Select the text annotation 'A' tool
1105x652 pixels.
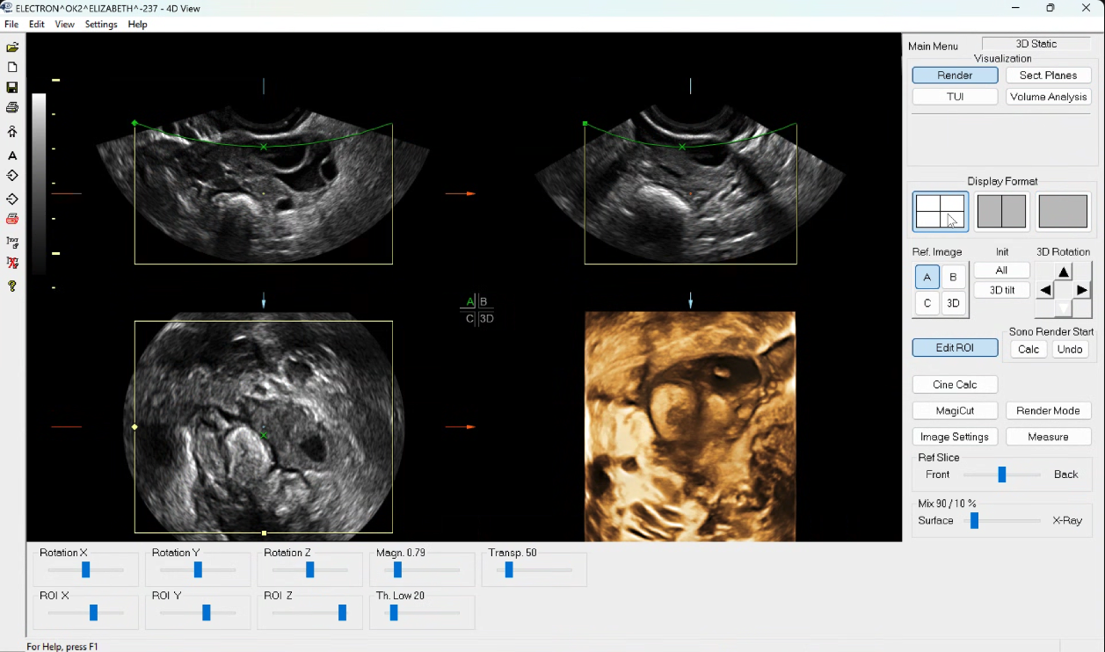[12, 156]
